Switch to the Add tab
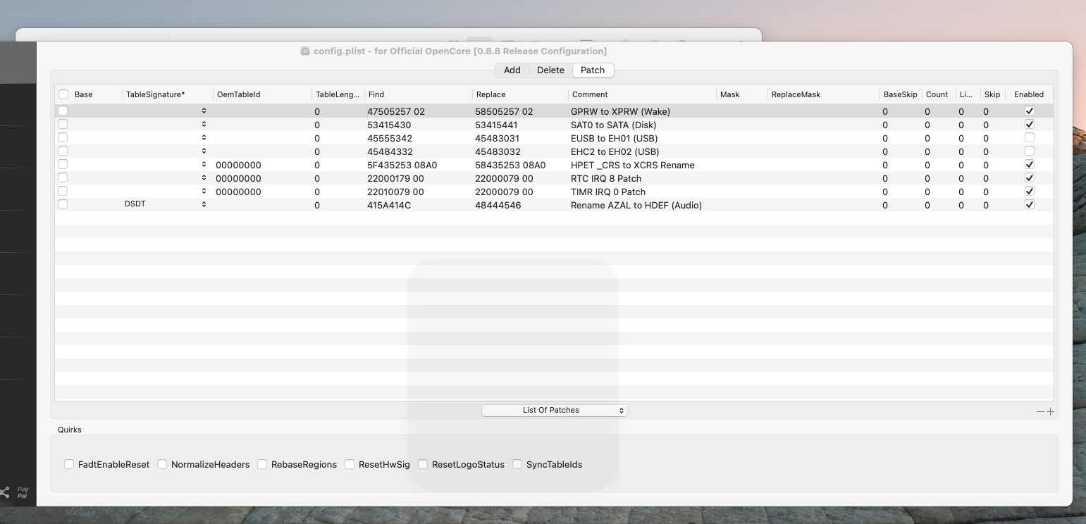This screenshot has height=524, width=1086. click(512, 70)
